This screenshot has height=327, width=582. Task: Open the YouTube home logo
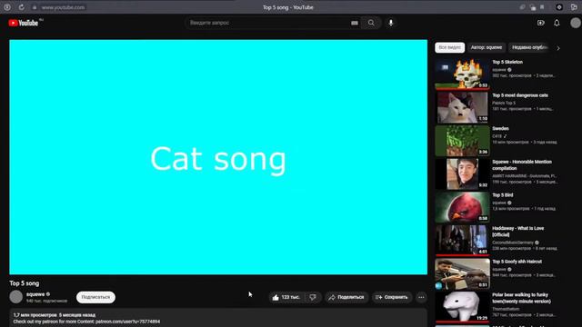tap(24, 23)
